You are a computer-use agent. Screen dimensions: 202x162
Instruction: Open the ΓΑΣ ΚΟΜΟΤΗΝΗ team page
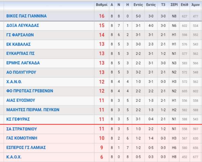pos(22,138)
